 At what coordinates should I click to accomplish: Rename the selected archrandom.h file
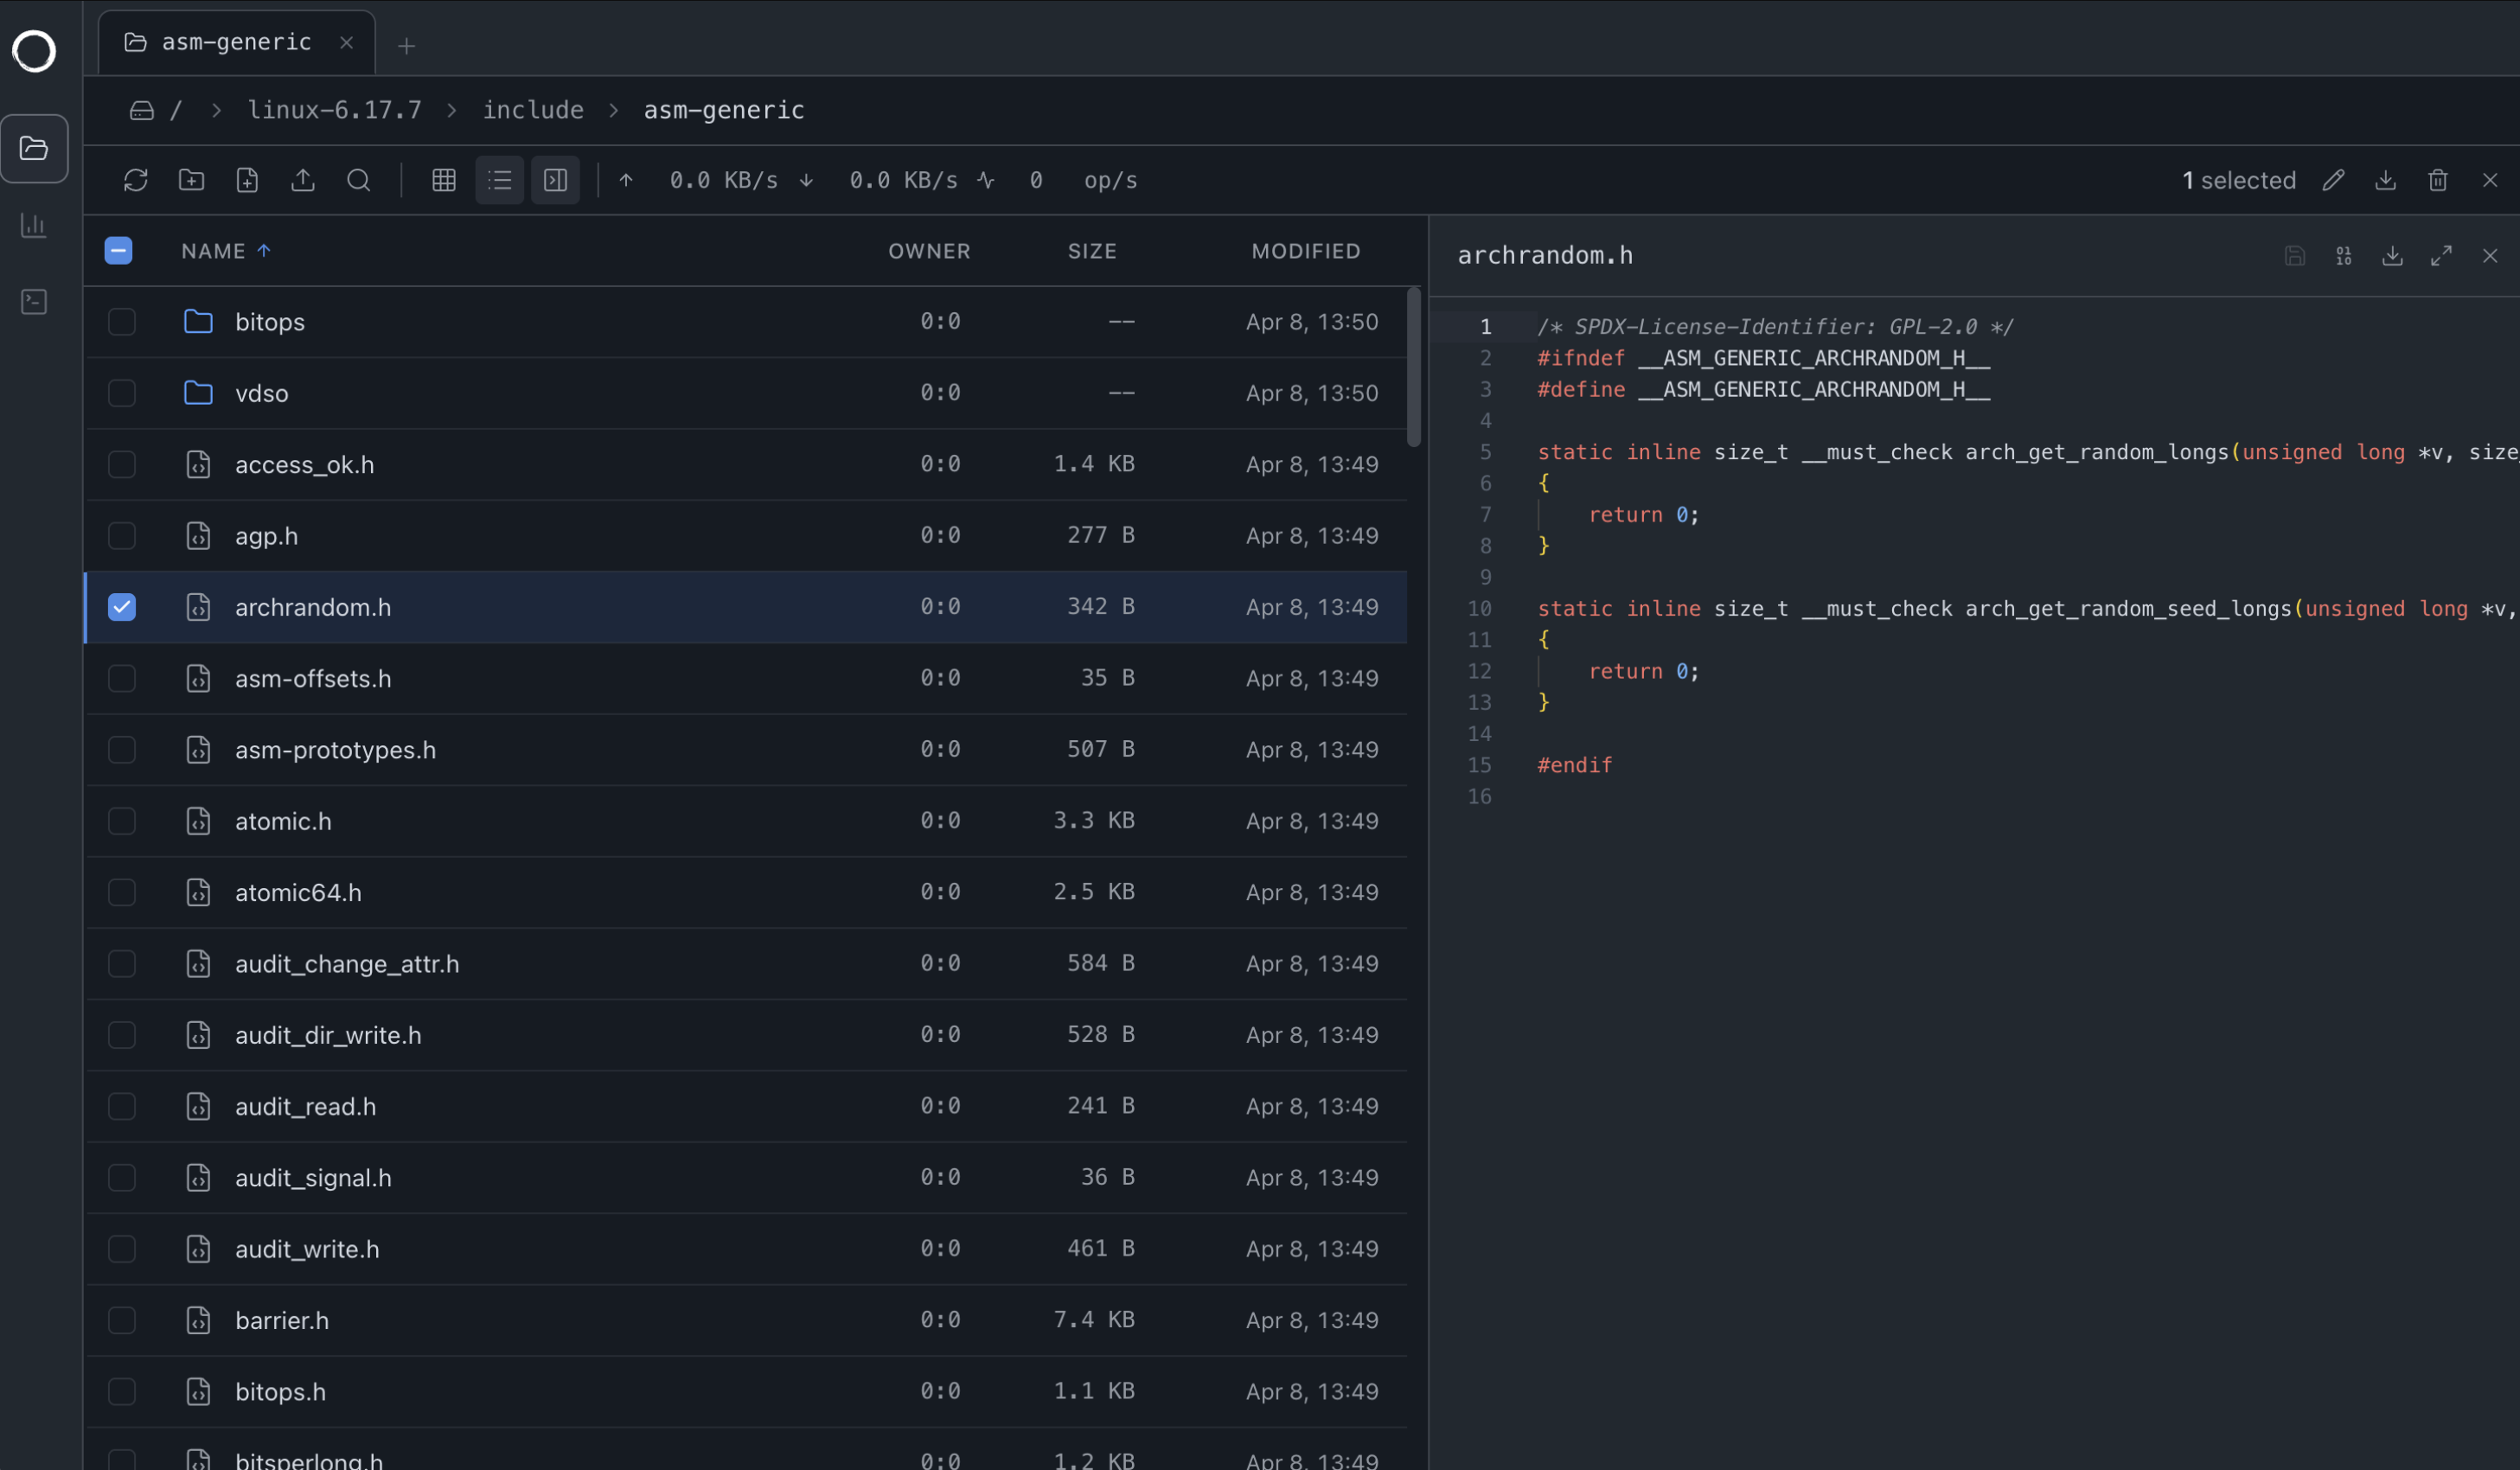point(2335,180)
